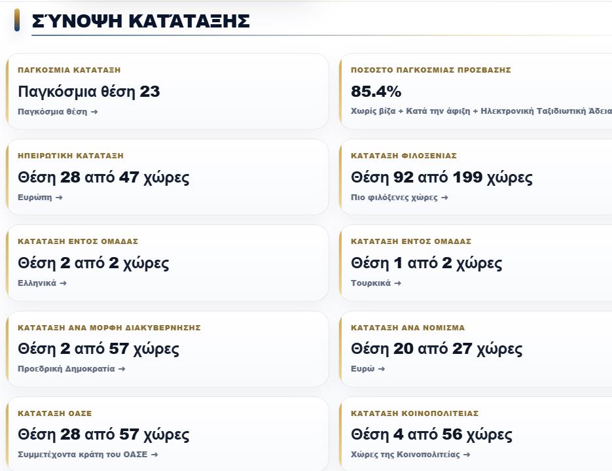Open the Χωρίς βίζα access description

point(481,111)
